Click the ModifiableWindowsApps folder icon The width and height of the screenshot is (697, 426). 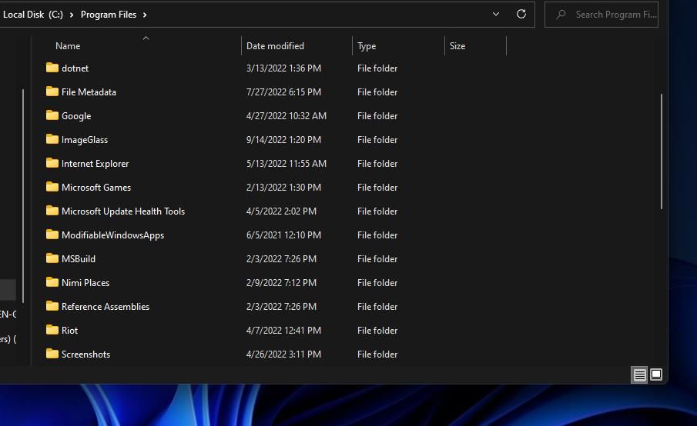click(52, 235)
